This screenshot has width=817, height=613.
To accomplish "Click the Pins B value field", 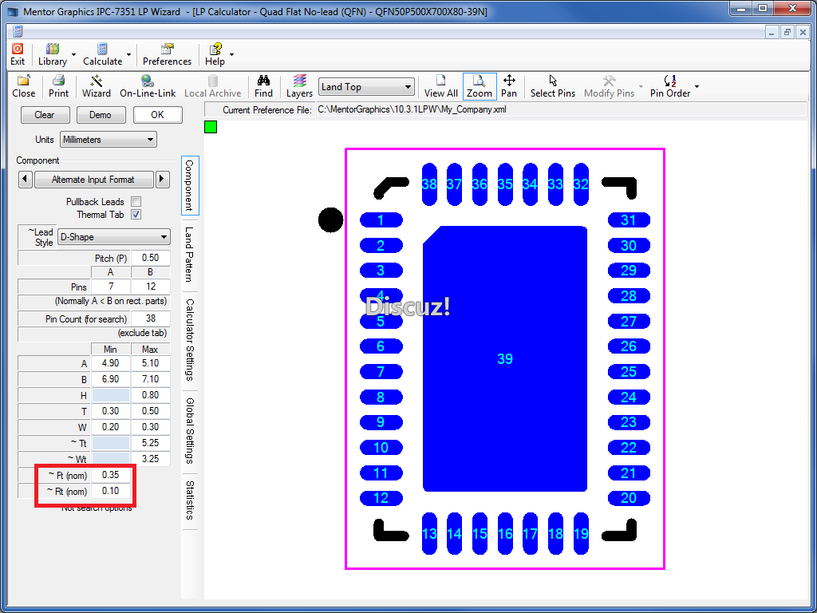I will pos(150,287).
